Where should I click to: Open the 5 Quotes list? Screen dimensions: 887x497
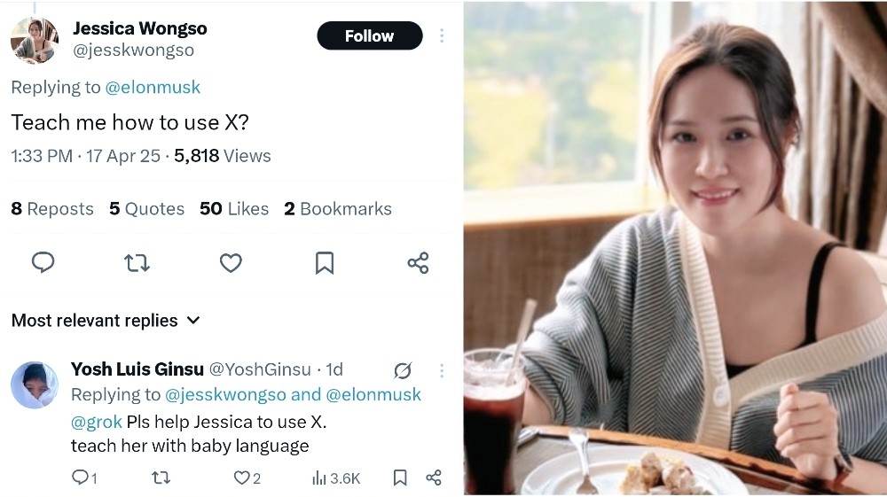[x=146, y=209]
